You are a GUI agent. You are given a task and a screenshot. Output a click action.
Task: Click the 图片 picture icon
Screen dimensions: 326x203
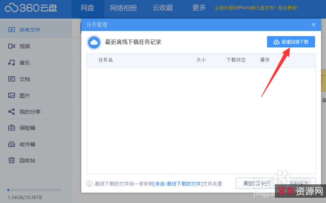(11, 95)
